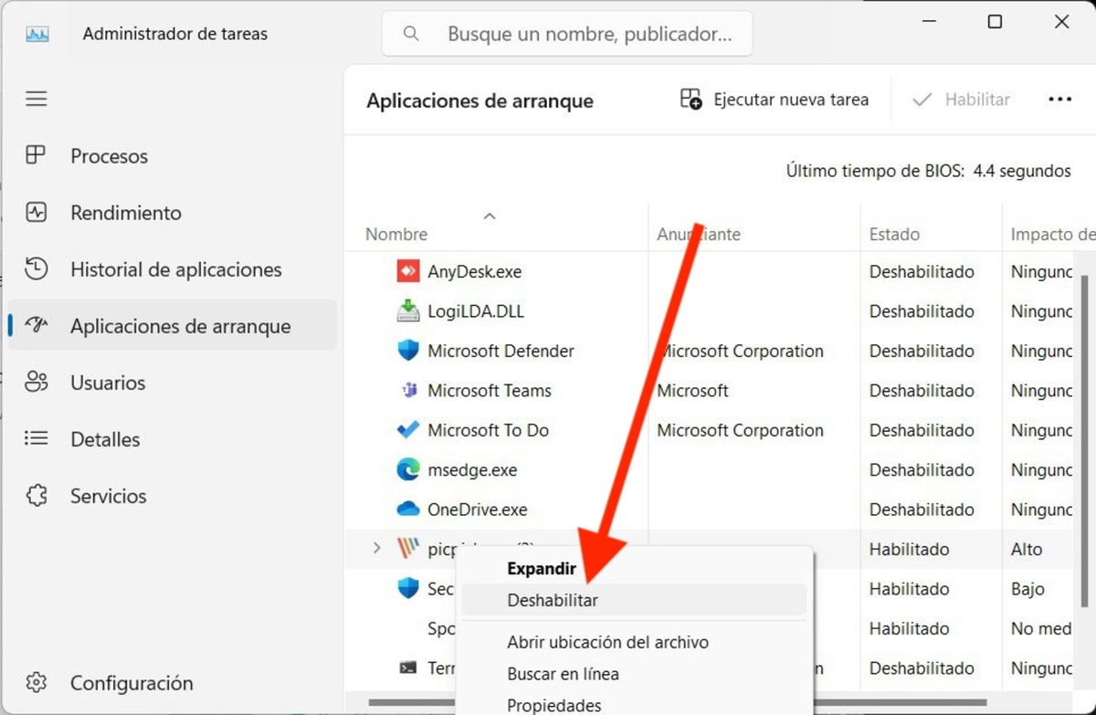Click the Nombre column sort arrow
The image size is (1096, 715).
coord(490,216)
